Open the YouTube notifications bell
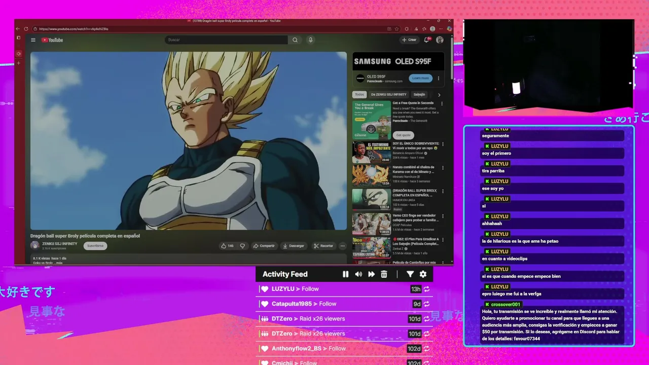The image size is (649, 365). (427, 40)
